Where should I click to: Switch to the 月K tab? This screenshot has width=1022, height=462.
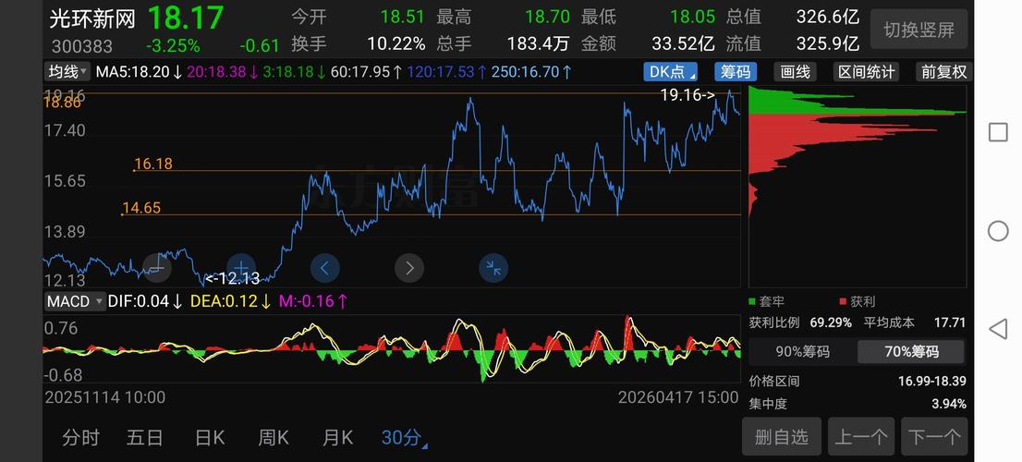tap(337, 438)
